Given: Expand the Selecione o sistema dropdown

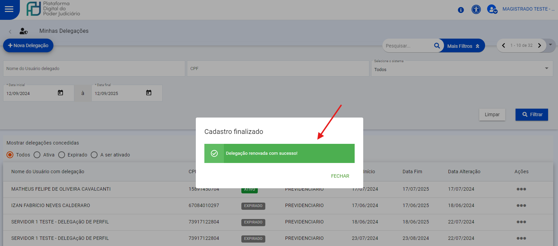Looking at the screenshot, I should pos(546,69).
